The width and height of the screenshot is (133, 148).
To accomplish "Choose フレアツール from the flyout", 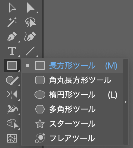I will (72, 138).
